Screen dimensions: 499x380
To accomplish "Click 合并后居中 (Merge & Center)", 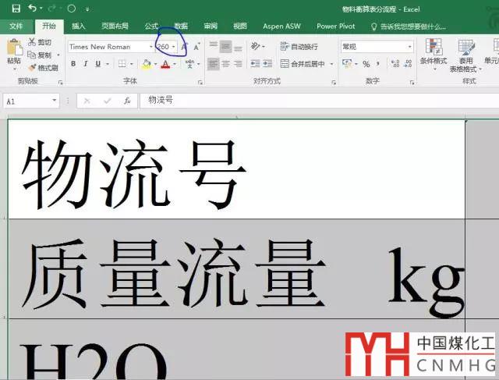I will pyautogui.click(x=303, y=64).
